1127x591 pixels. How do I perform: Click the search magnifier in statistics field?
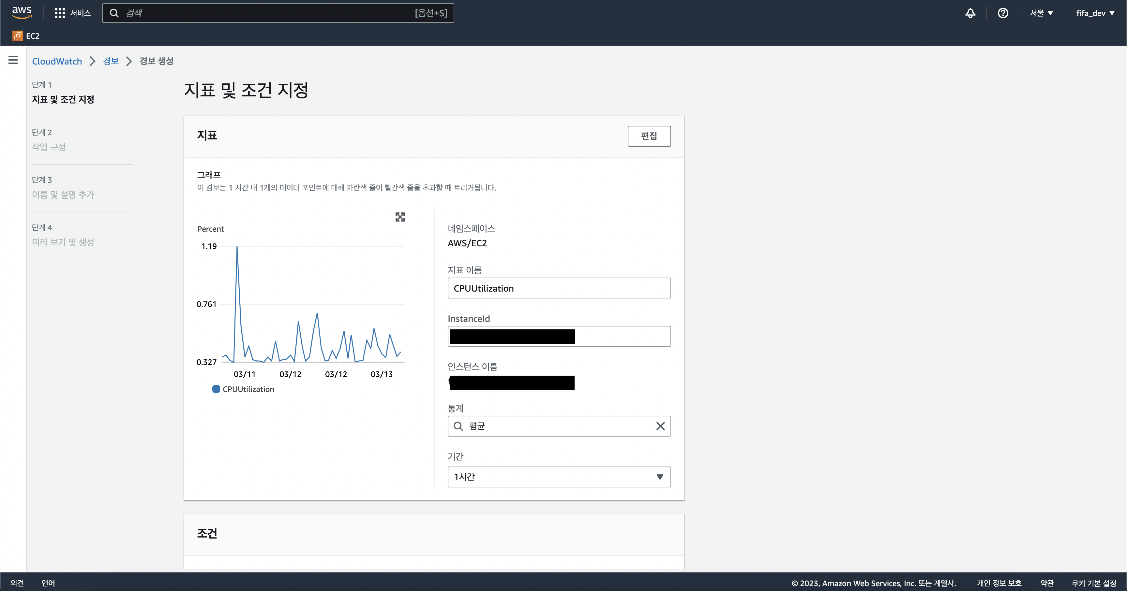458,426
